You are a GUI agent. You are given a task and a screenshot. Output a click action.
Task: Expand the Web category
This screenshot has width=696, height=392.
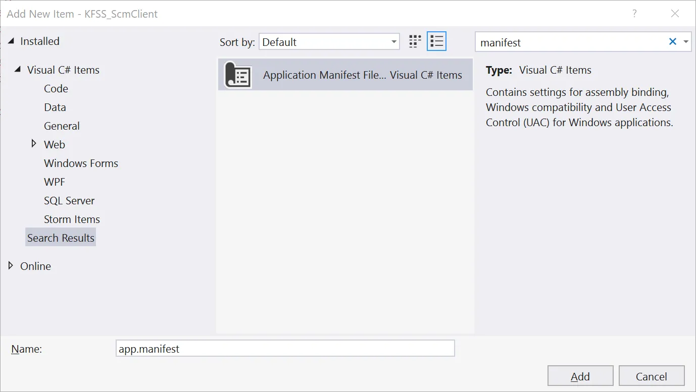coord(34,144)
